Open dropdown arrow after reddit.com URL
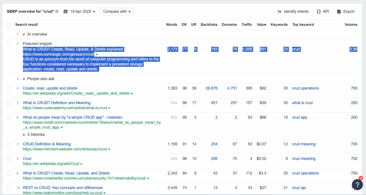 [x=62, y=127]
